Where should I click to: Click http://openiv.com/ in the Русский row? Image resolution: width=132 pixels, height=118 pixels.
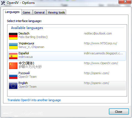pos(96,73)
